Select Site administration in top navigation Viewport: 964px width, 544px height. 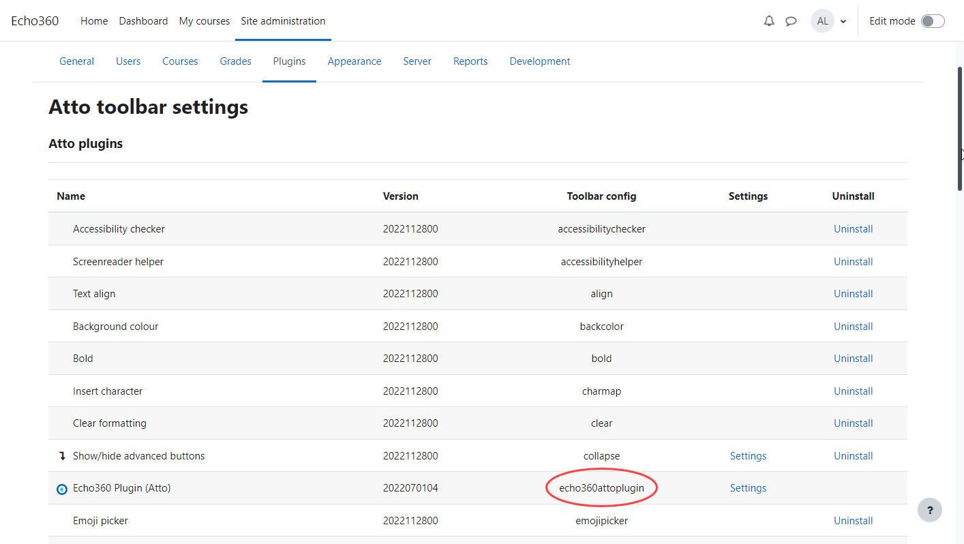283,21
